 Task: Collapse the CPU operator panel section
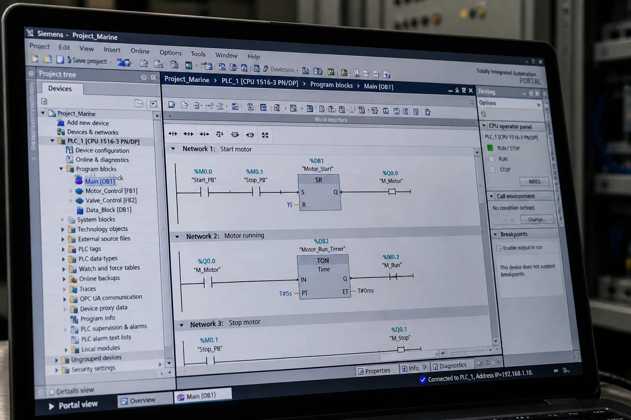pos(484,125)
